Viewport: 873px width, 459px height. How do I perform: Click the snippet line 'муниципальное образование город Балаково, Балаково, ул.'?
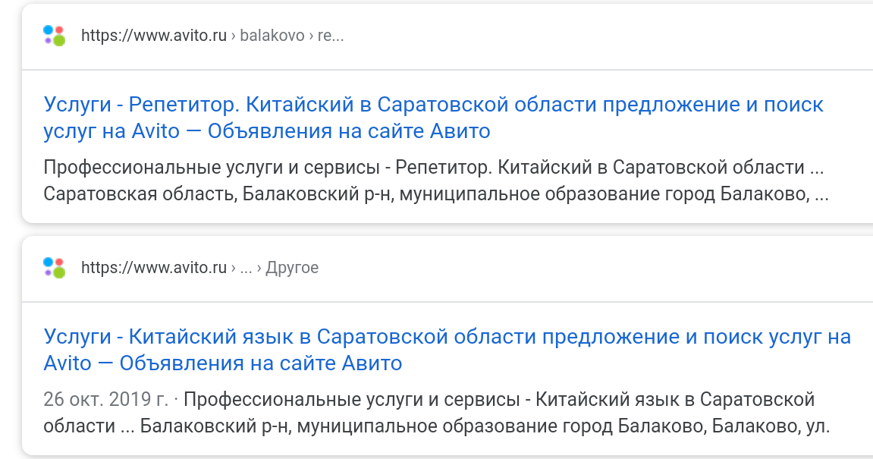pyautogui.click(x=563, y=426)
